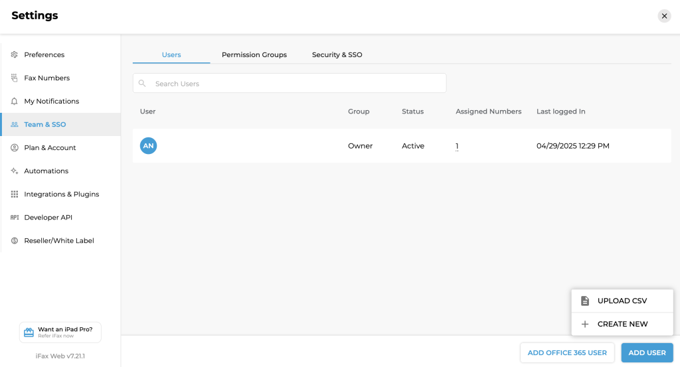Click the User column header
The height and width of the screenshot is (367, 680).
tap(147, 111)
